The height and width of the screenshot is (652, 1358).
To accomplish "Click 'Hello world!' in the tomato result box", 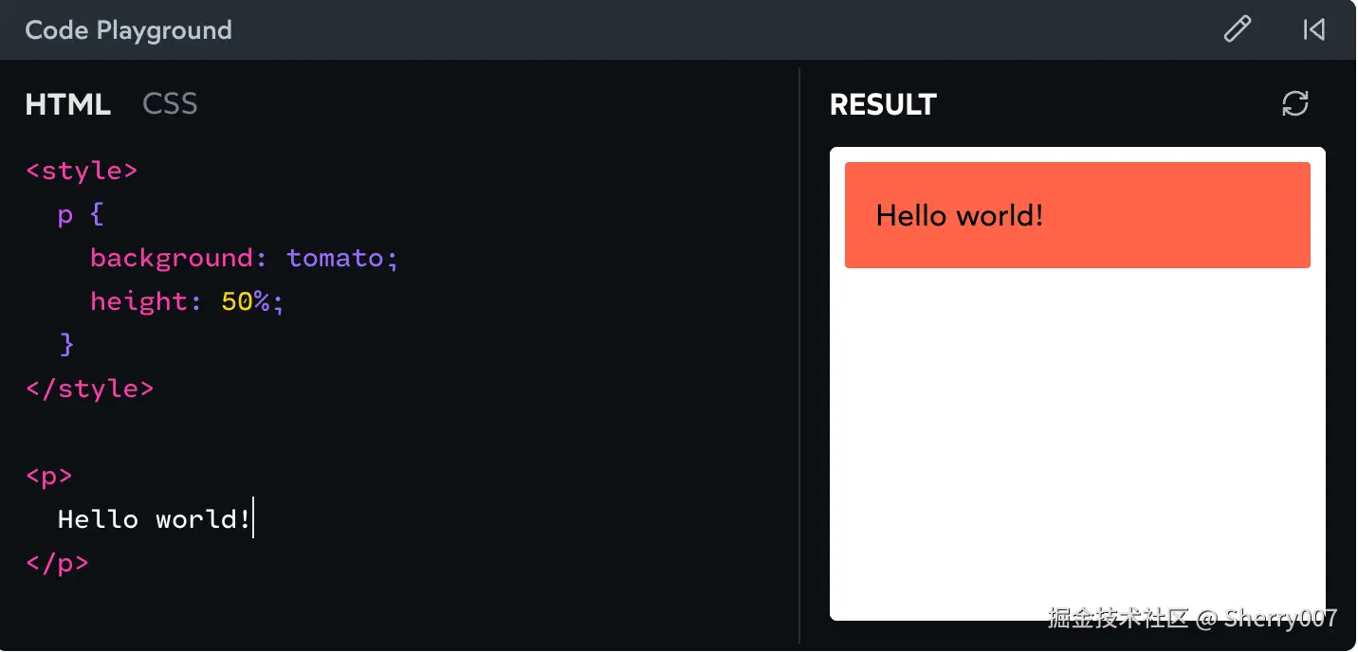I will (959, 215).
